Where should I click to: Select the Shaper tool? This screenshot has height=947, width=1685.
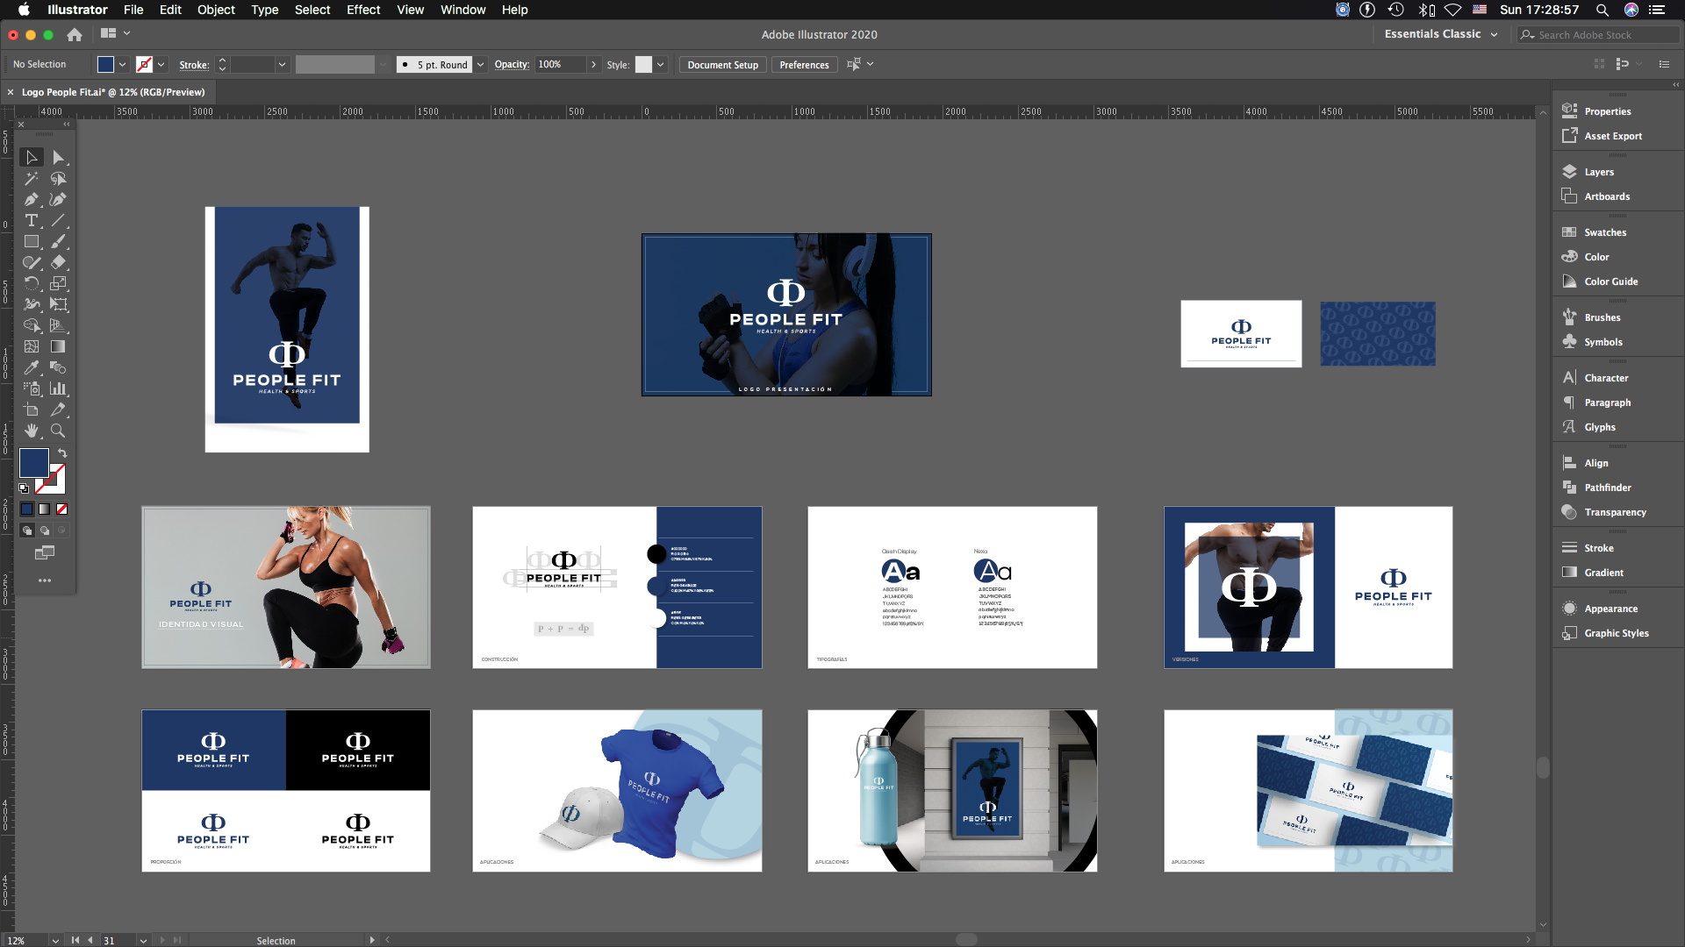coord(32,263)
